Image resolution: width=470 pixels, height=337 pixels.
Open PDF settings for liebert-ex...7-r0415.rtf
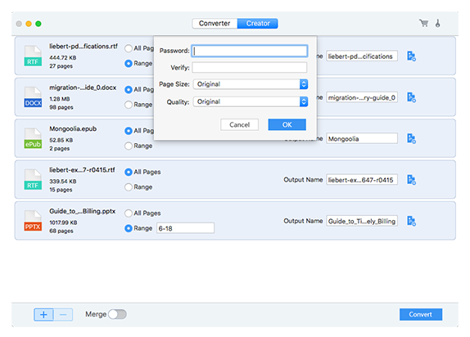[411, 180]
